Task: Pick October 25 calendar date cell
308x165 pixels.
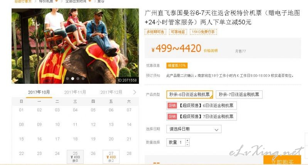Action: (75, 157)
